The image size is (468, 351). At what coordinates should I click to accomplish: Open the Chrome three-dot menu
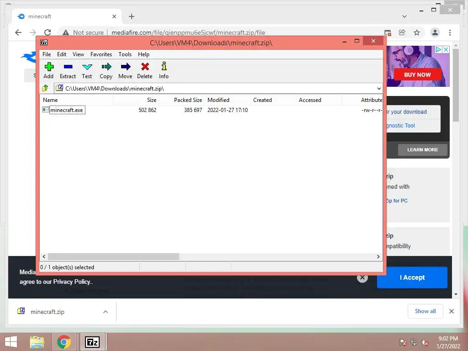(x=450, y=32)
